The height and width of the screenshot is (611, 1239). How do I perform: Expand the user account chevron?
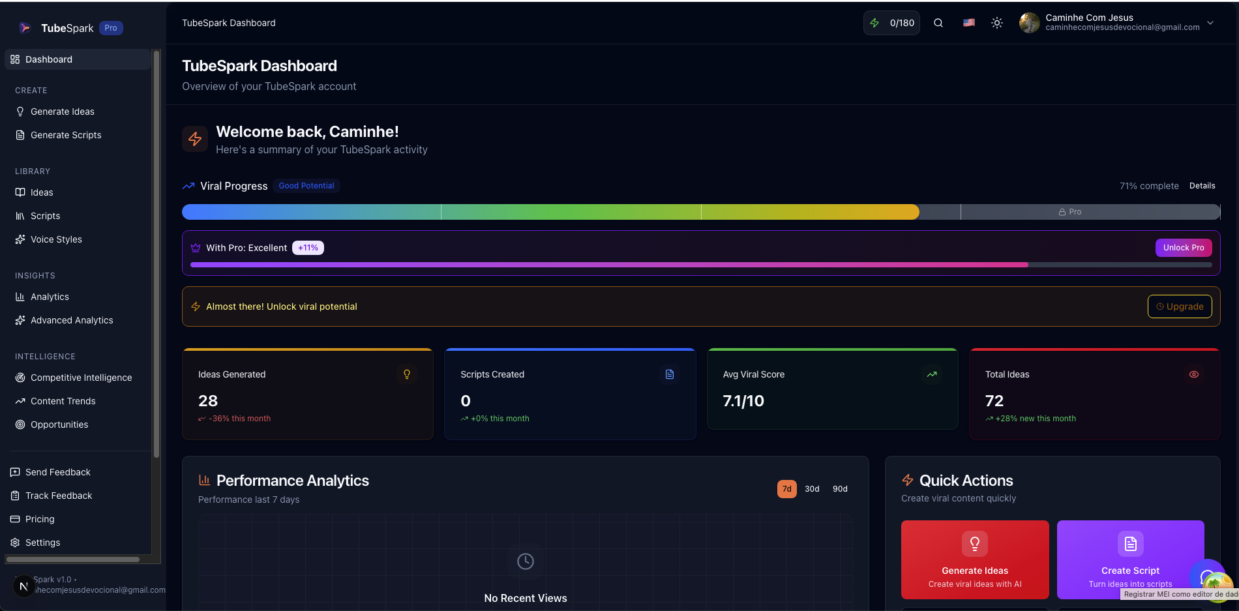1210,23
